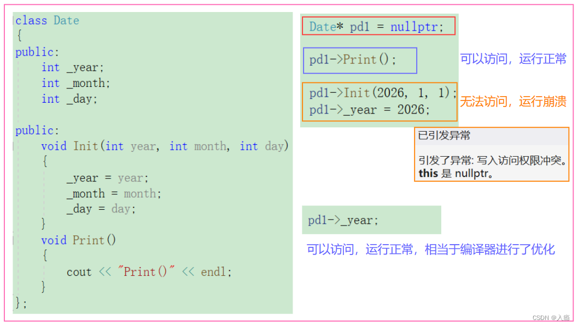The image size is (578, 326).
Task: Click the 'this 是 nullptr。' message line
Action: click(x=456, y=173)
